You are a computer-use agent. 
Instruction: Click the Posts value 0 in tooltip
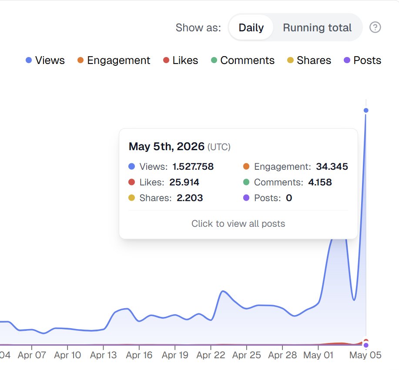pos(289,198)
